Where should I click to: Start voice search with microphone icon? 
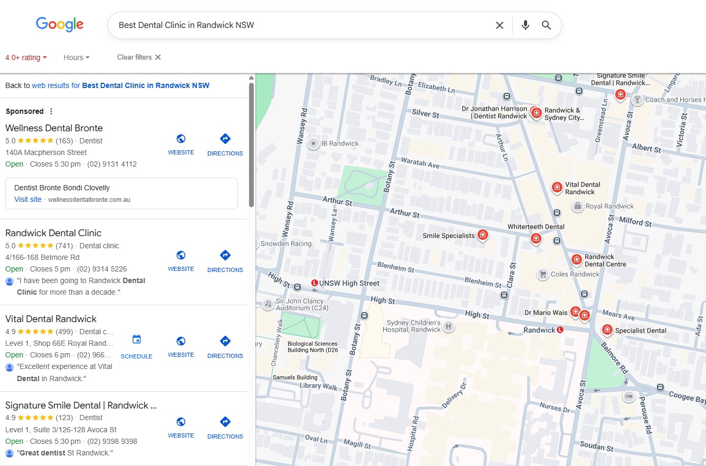point(525,25)
